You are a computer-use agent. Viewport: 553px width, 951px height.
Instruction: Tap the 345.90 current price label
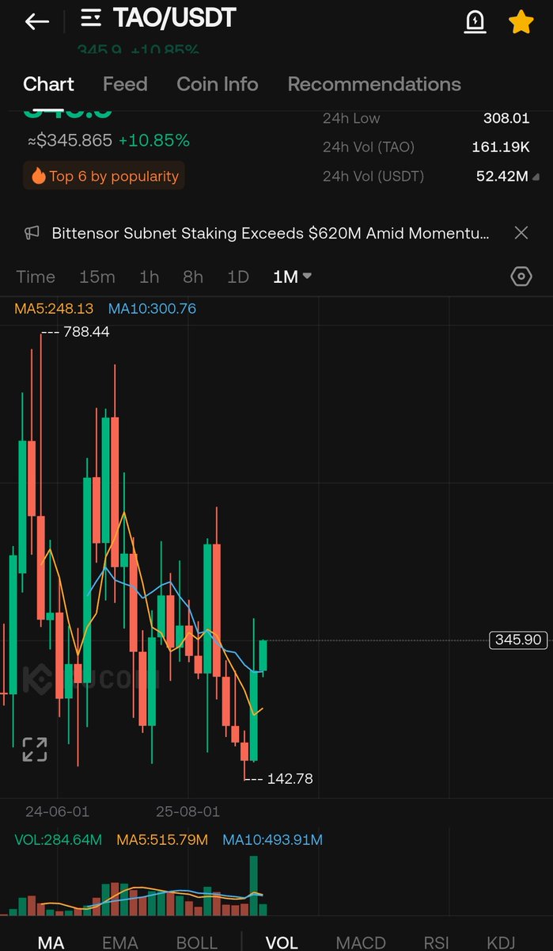pos(518,639)
